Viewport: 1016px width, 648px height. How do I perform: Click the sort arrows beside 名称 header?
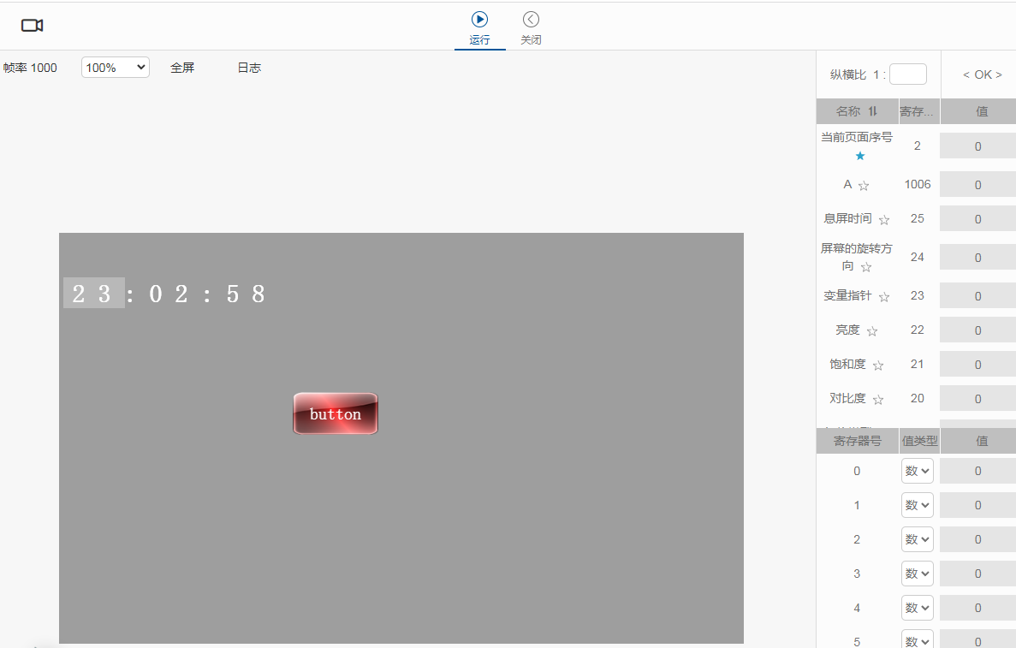pyautogui.click(x=873, y=111)
